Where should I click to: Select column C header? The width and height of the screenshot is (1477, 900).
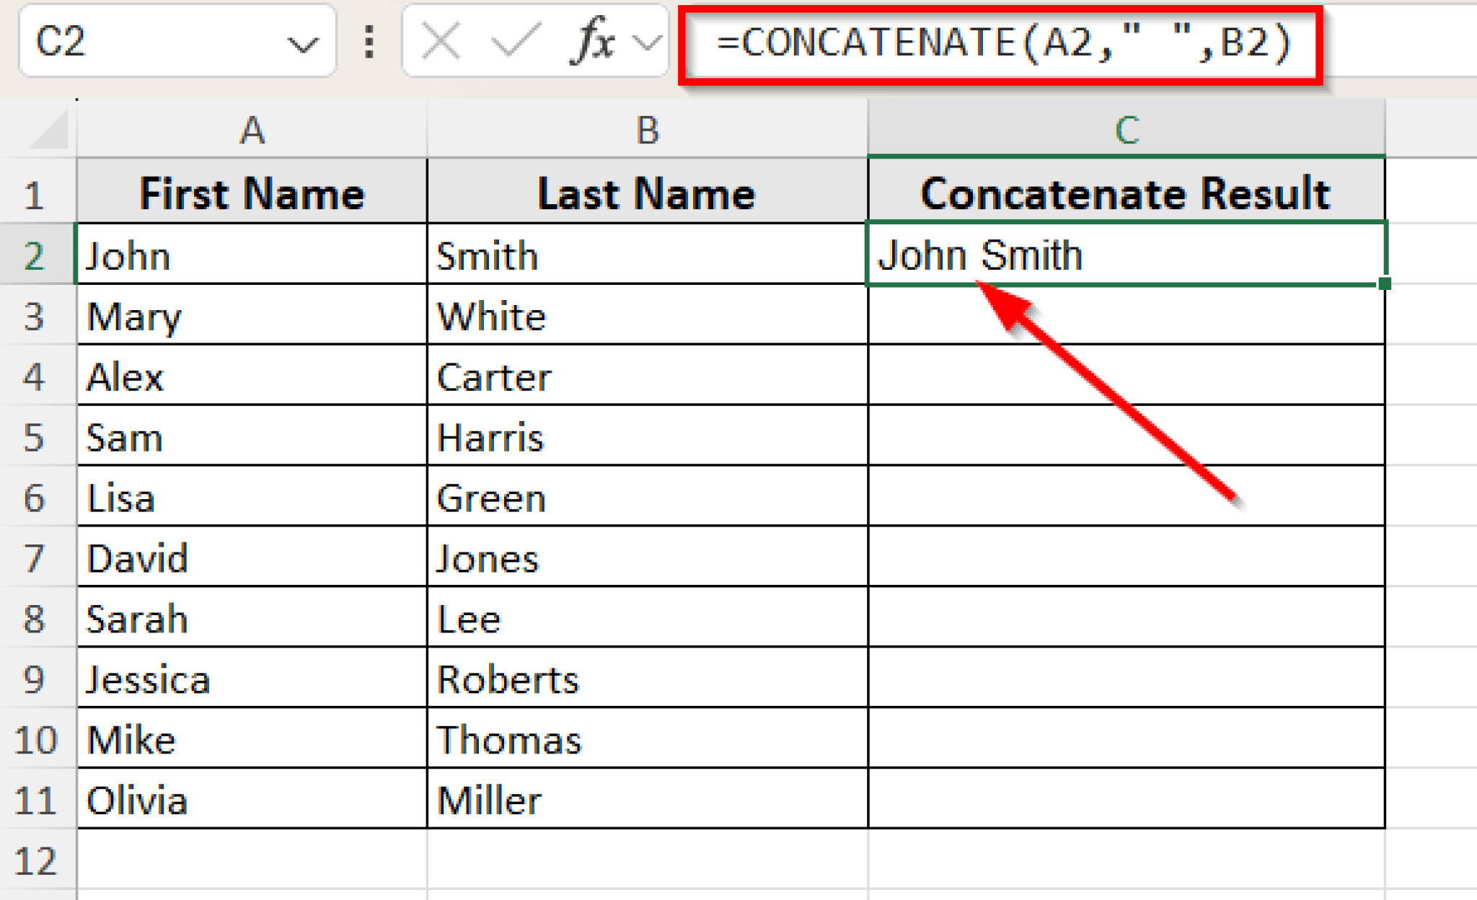coord(1127,131)
